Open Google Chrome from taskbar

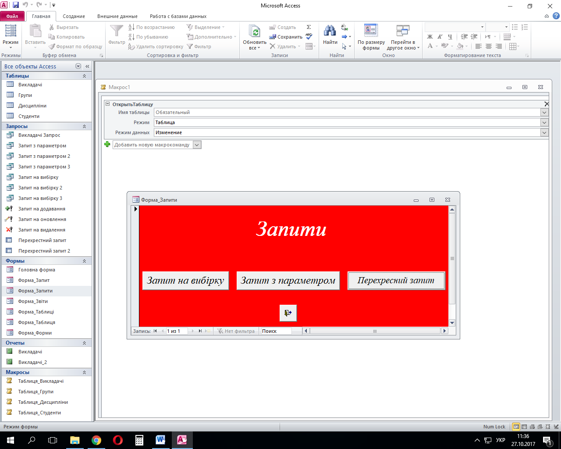pos(96,440)
